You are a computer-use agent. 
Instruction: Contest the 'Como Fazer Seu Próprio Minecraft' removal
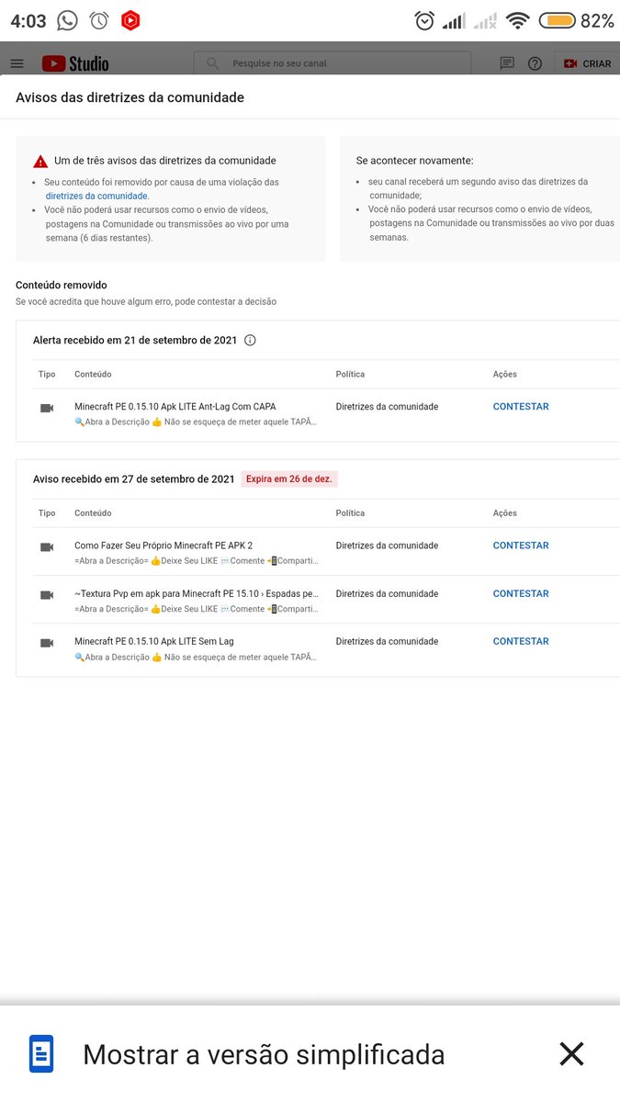pos(521,545)
